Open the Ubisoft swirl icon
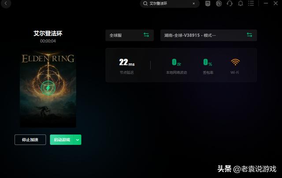The width and height of the screenshot is (282, 178). pyautogui.click(x=219, y=4)
